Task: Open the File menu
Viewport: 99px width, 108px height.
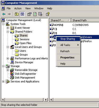Action: (9, 9)
